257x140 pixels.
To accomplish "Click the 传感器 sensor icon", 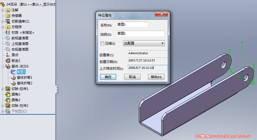I will point(8,16).
